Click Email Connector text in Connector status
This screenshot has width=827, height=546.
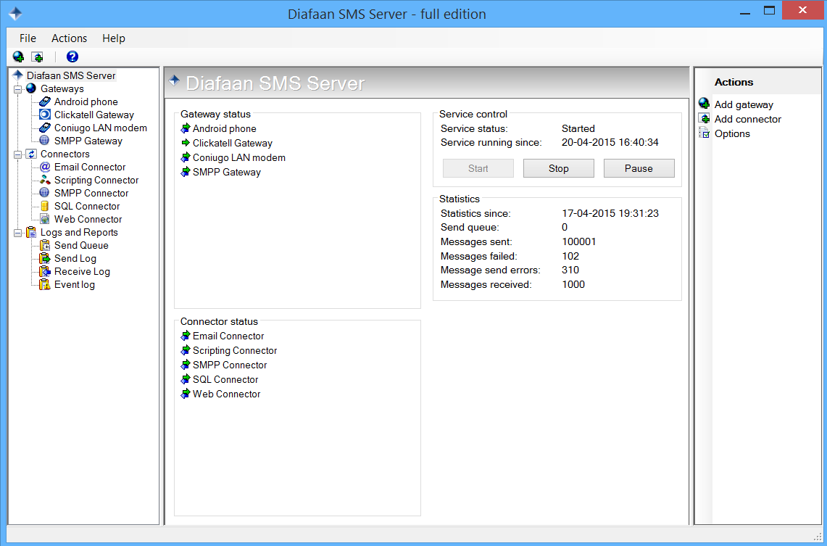228,336
